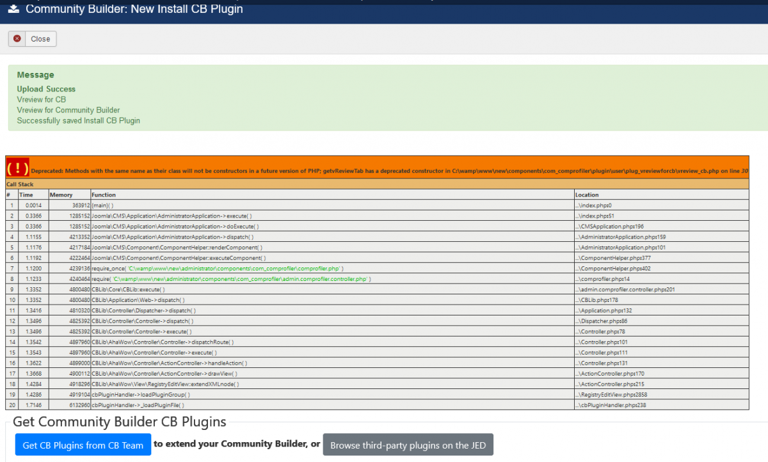This screenshot has height=462, width=768.
Task: Open Get CB Plugins from CB Team
Action: coord(83,445)
